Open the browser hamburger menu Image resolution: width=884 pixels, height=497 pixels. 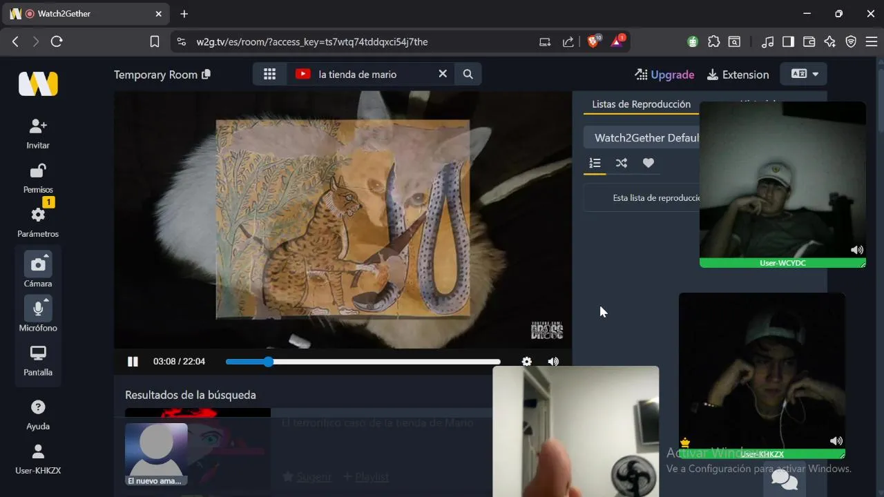click(872, 41)
